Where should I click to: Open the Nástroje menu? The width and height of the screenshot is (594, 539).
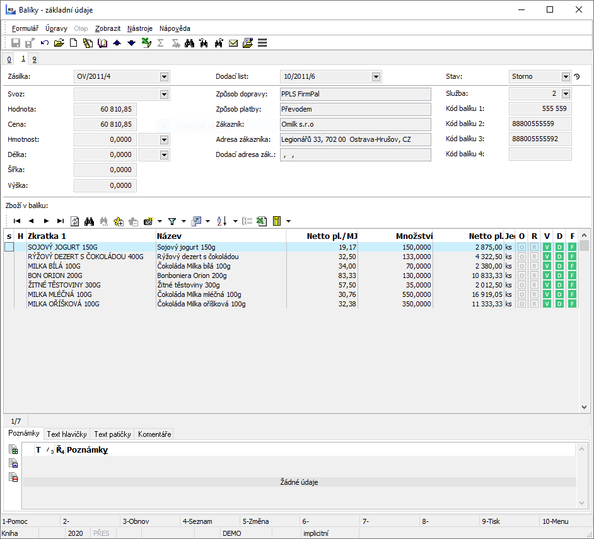[139, 28]
